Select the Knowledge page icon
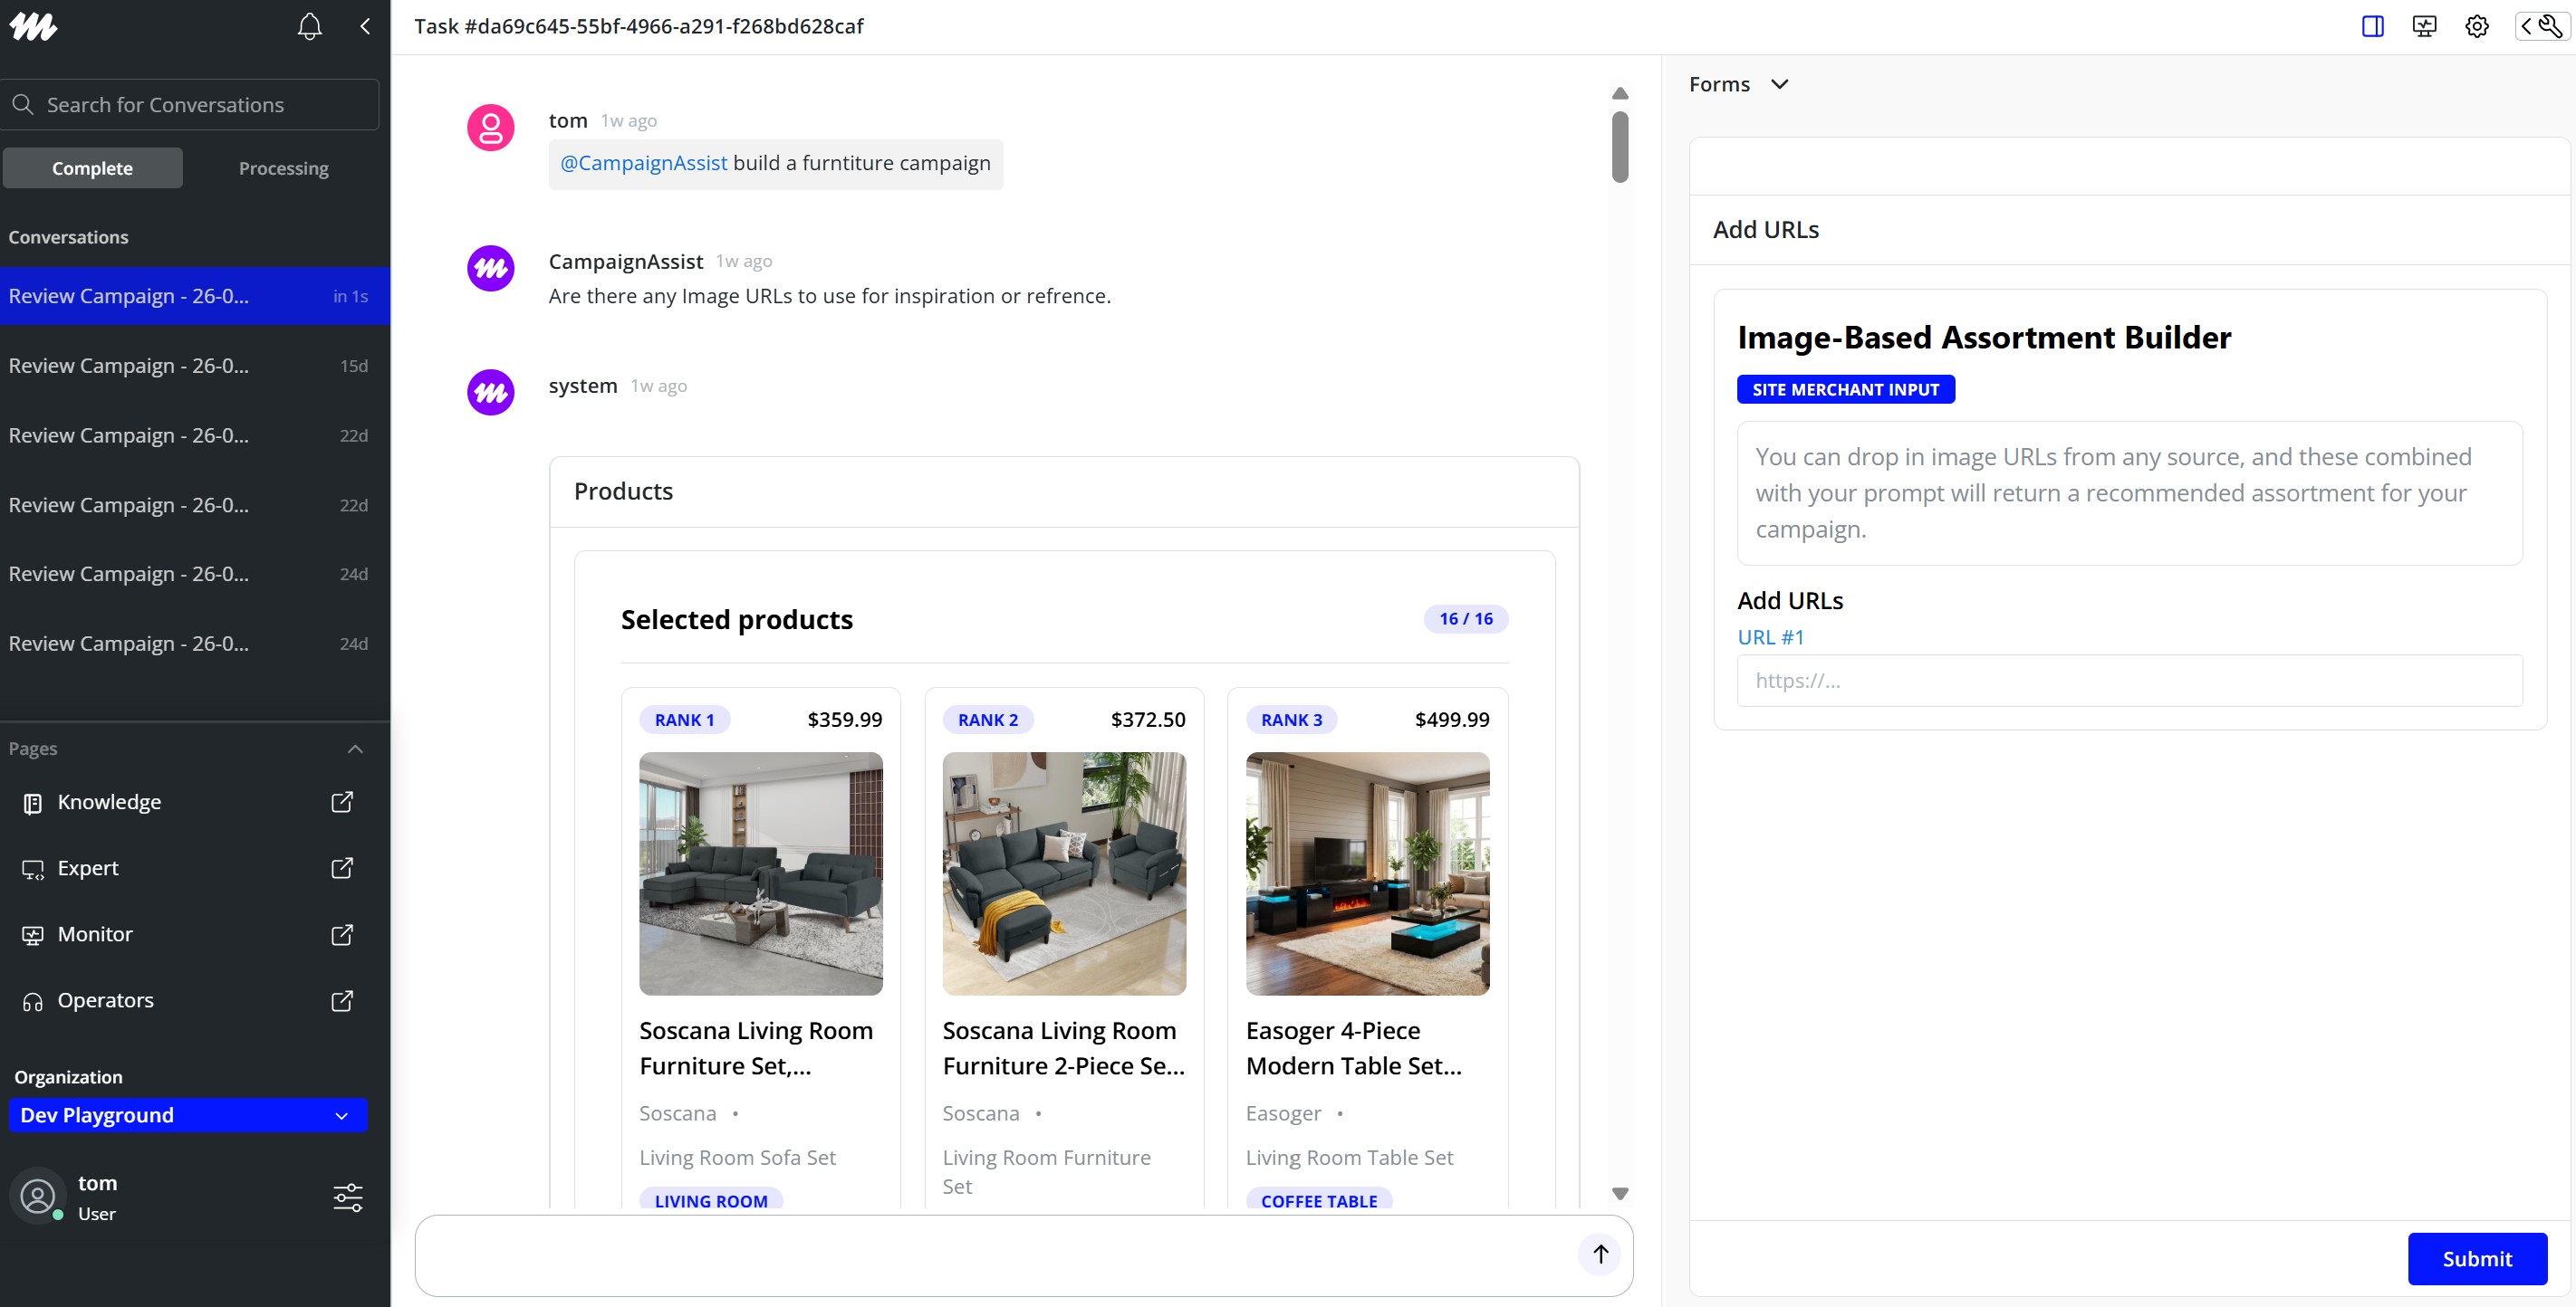This screenshot has height=1307, width=2576. (33, 802)
